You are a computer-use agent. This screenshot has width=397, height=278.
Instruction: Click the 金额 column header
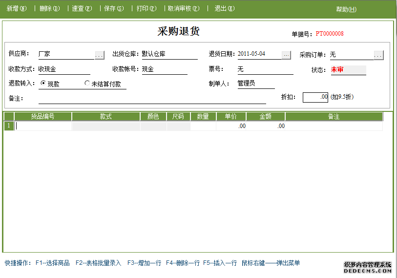pos(265,117)
